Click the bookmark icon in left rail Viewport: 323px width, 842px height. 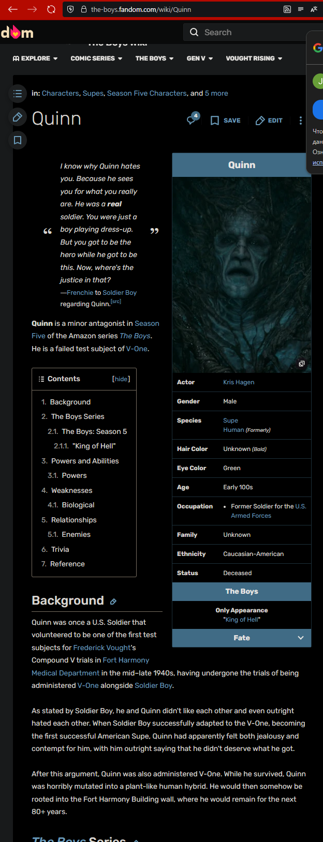(x=18, y=140)
